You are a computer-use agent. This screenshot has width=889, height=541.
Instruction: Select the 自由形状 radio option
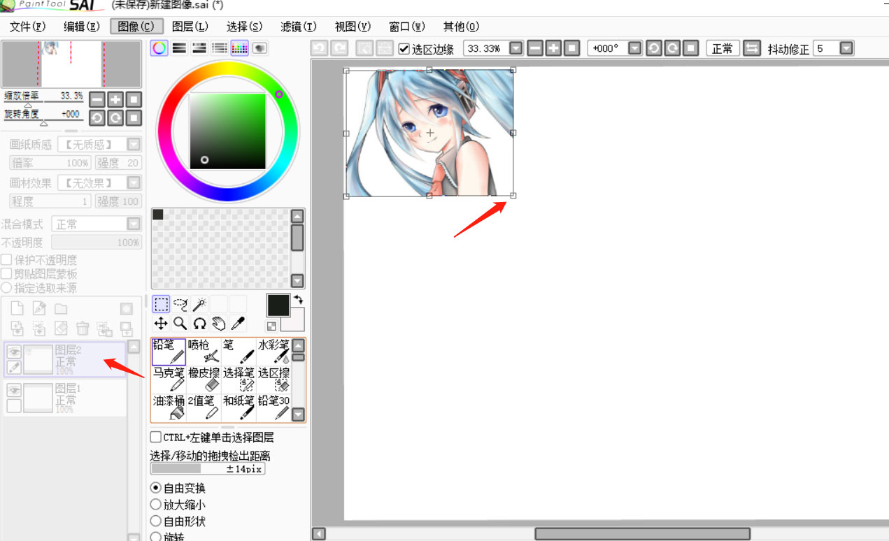coord(156,521)
